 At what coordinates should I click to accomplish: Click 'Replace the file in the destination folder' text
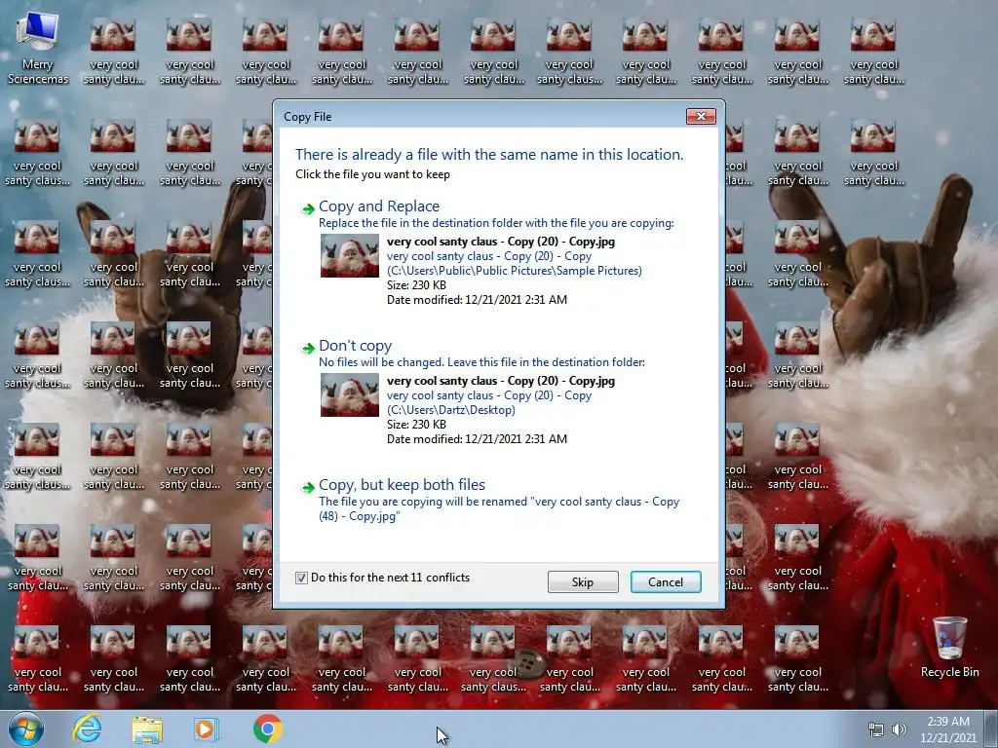coord(496,223)
